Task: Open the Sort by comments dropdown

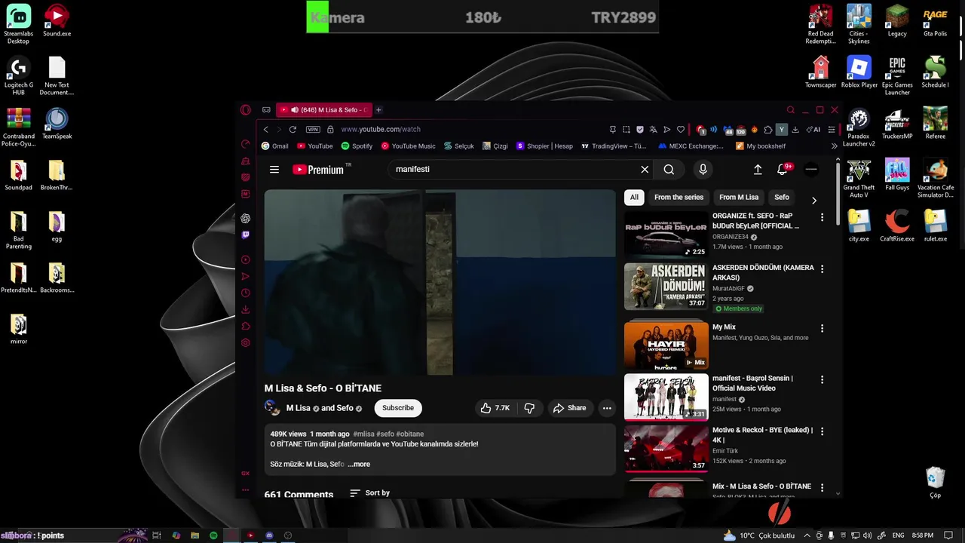Action: click(369, 493)
